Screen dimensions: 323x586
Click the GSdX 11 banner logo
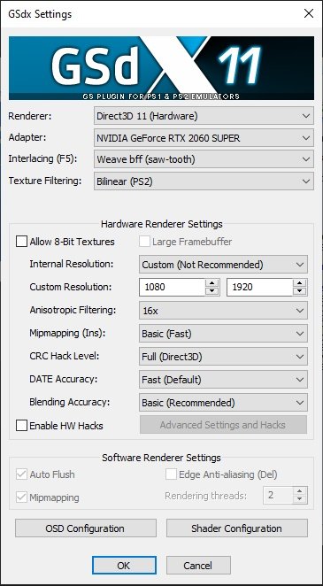point(161,68)
